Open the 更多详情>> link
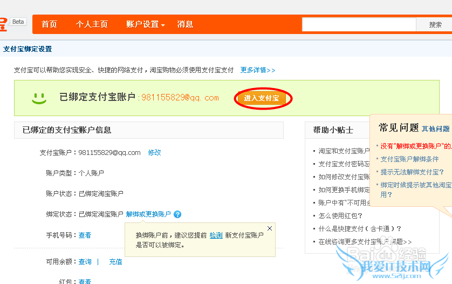This screenshot has width=452, height=284. coord(258,70)
